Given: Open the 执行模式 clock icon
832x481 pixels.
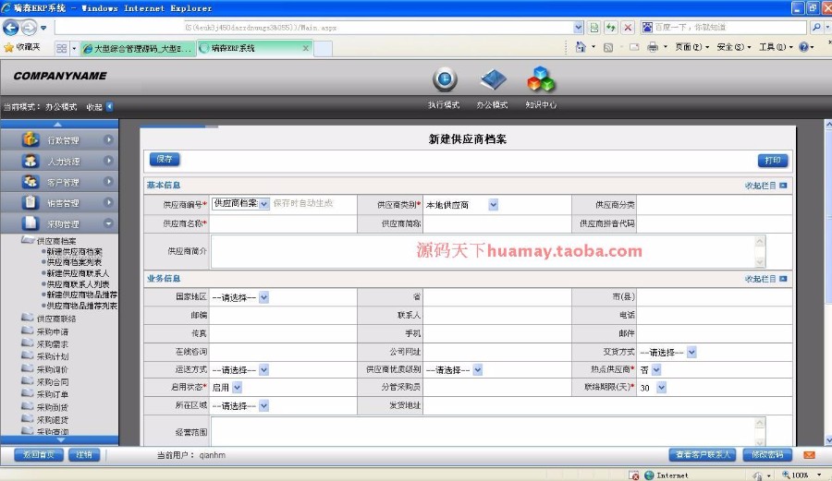Looking at the screenshot, I should 445,80.
